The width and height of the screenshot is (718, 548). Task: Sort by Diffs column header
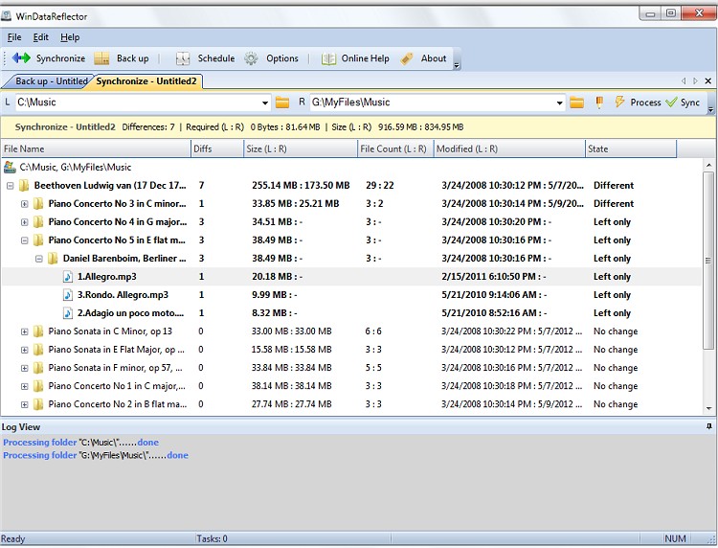[217, 148]
